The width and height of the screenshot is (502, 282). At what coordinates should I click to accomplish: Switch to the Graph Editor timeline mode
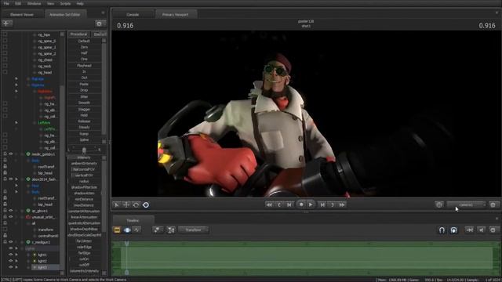(136, 230)
